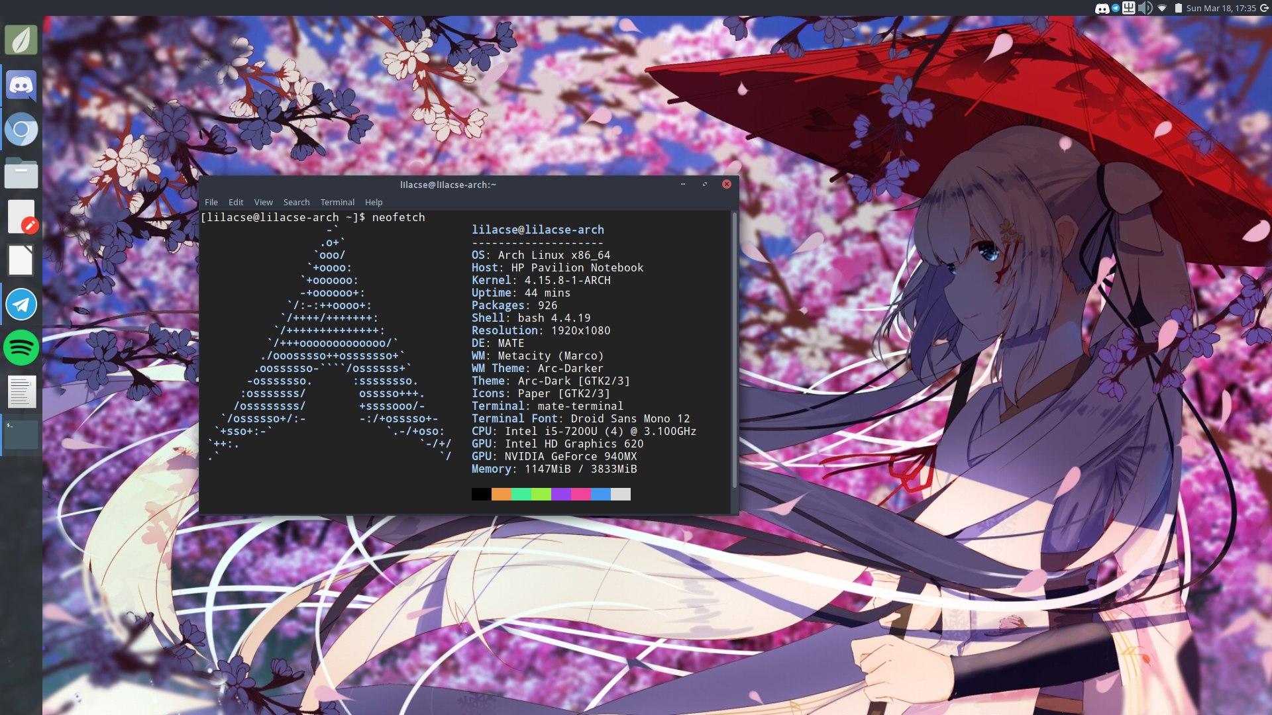
Task: Open the text document icon in the dock
Action: 21,392
